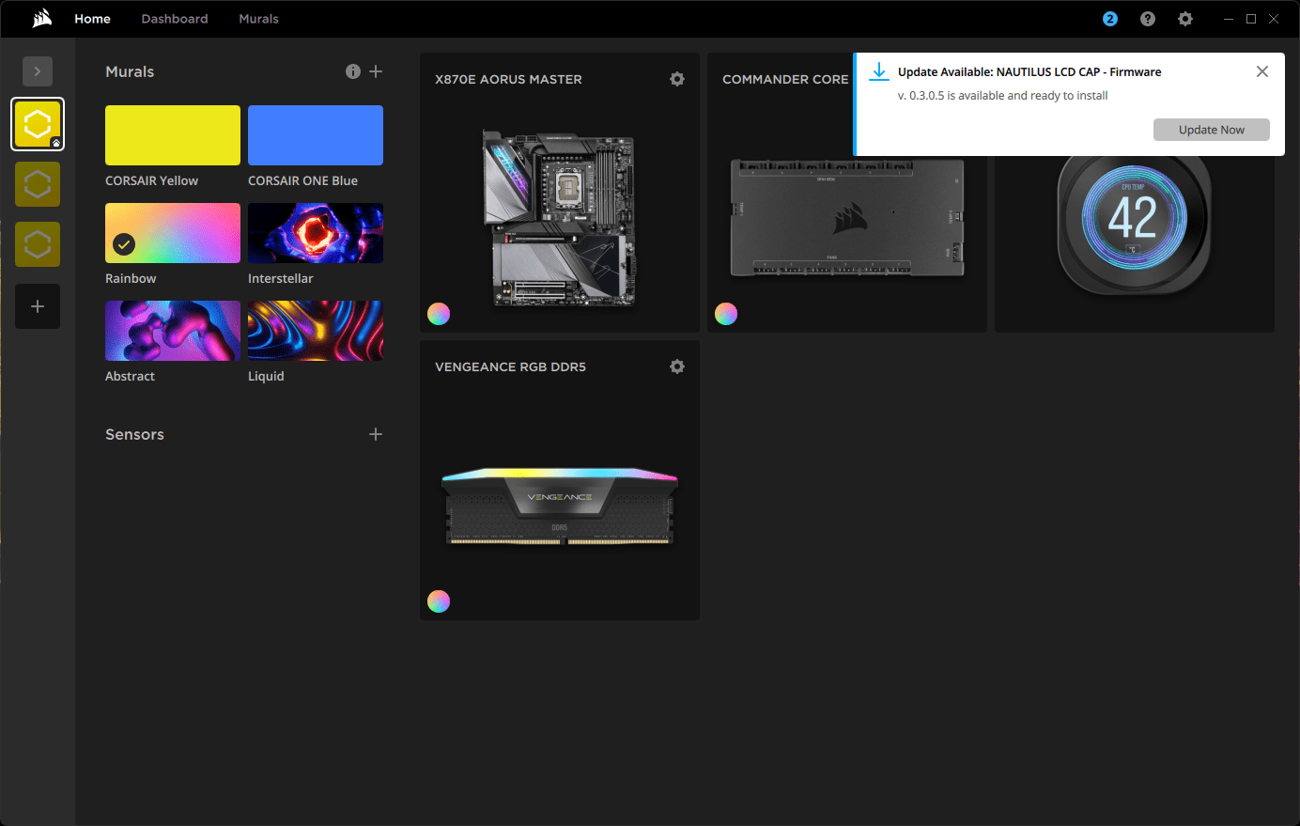Open settings gear on X870E AORUS MASTER tile
The width and height of the screenshot is (1300, 826).
[x=677, y=79]
